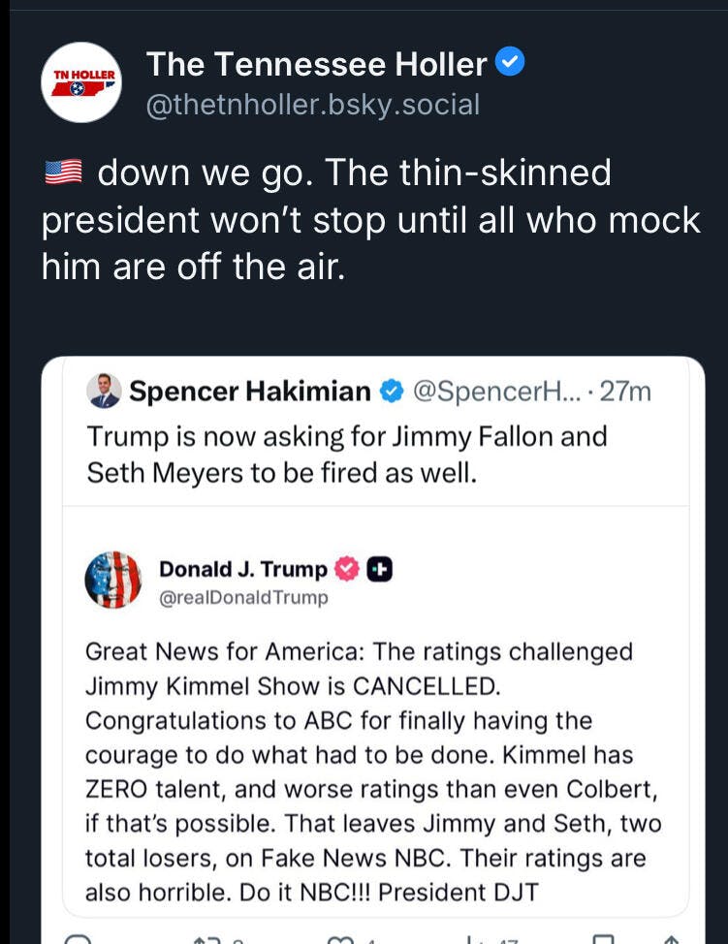The image size is (728, 944).
Task: Click the Spencer Hakimian name
Action: click(x=250, y=392)
